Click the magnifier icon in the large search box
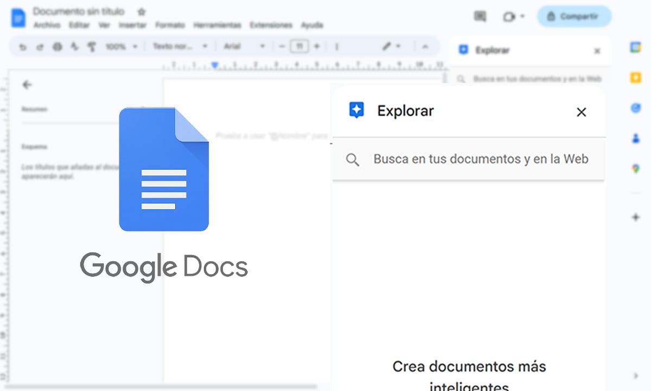 pos(353,160)
